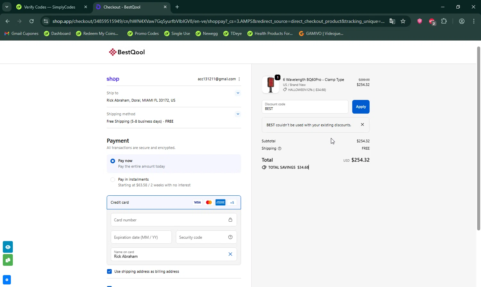The width and height of the screenshot is (481, 287).
Task: Clear the Name on card field
Action: 230,254
